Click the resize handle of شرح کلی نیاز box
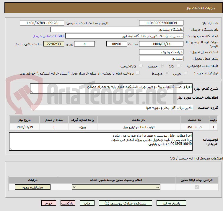This screenshot has width=223, height=211. tap(32, 92)
